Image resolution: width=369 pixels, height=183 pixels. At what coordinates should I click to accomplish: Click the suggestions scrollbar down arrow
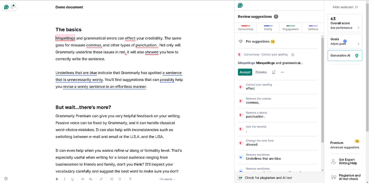point(322,170)
